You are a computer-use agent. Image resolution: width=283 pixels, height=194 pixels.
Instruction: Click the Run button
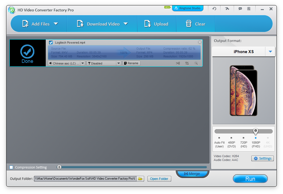250,179
